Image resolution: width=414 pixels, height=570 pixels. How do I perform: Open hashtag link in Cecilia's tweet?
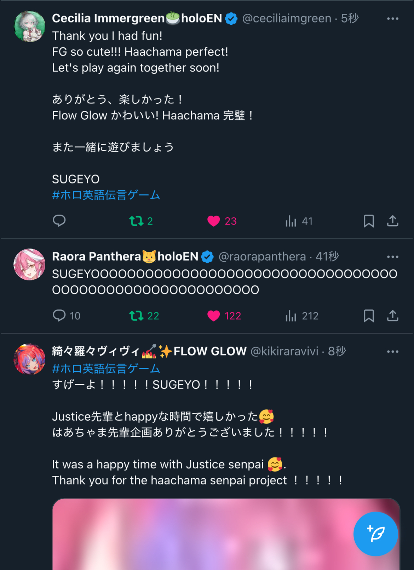106,195
